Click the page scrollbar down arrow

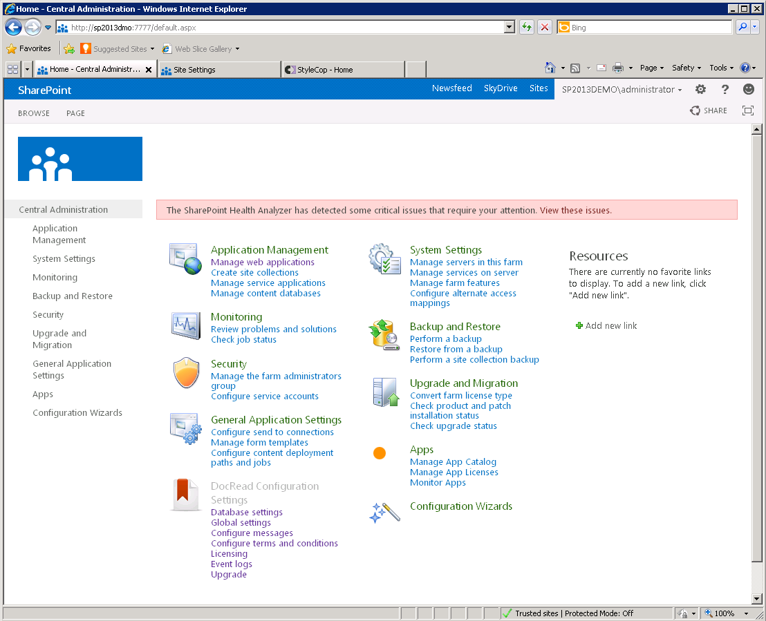(x=757, y=598)
